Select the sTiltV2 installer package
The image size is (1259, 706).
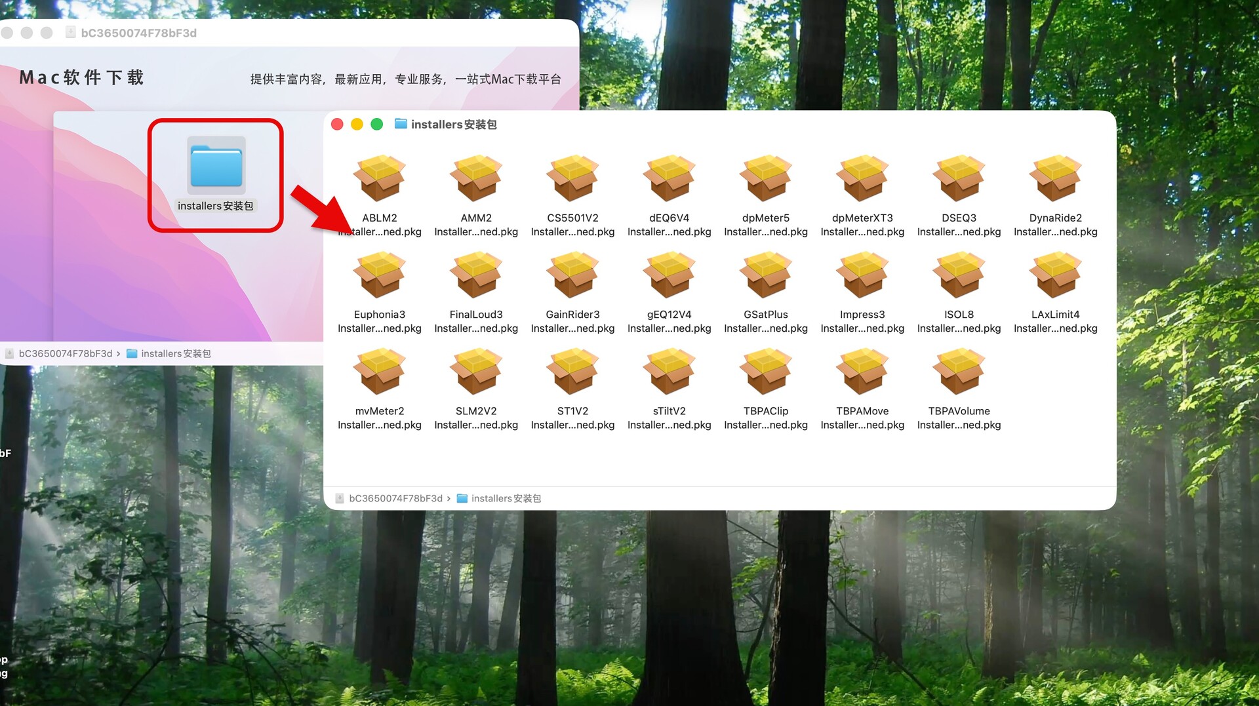point(669,372)
